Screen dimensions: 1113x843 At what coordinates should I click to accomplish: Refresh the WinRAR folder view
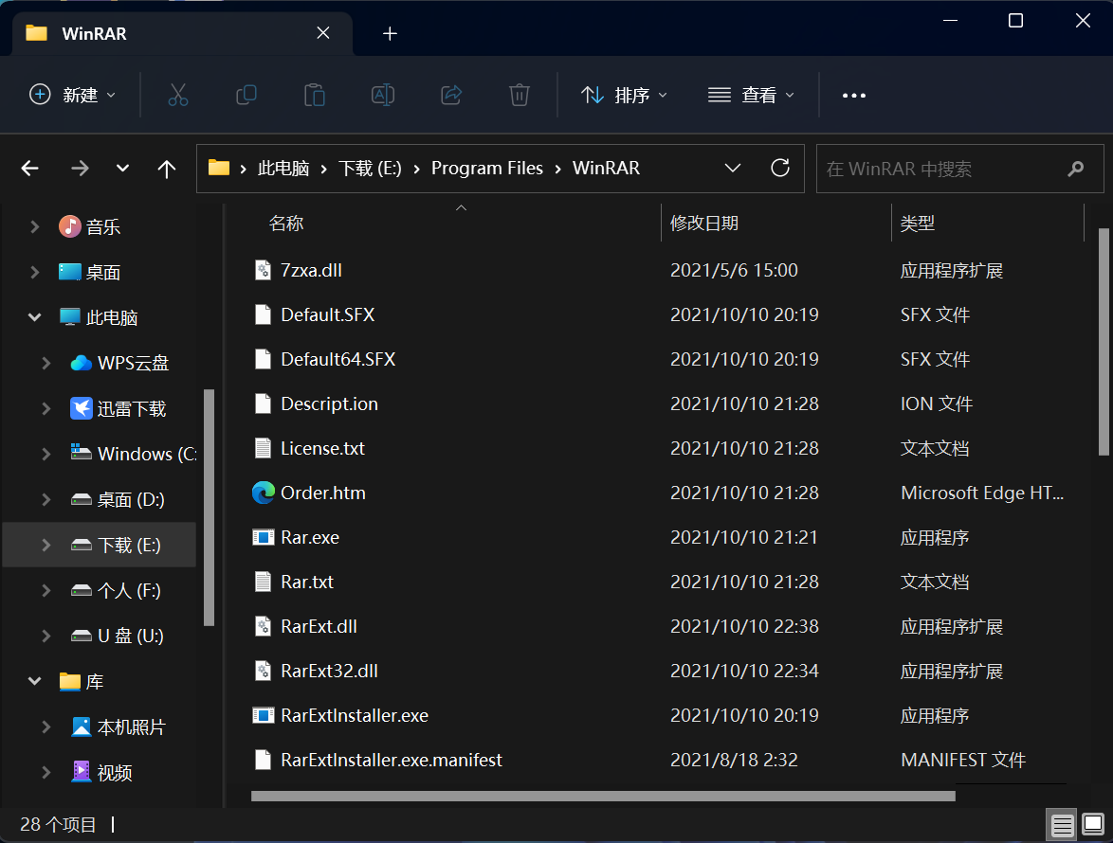click(780, 168)
